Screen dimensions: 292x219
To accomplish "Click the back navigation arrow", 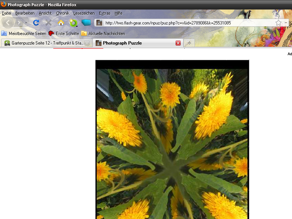I will point(8,23).
